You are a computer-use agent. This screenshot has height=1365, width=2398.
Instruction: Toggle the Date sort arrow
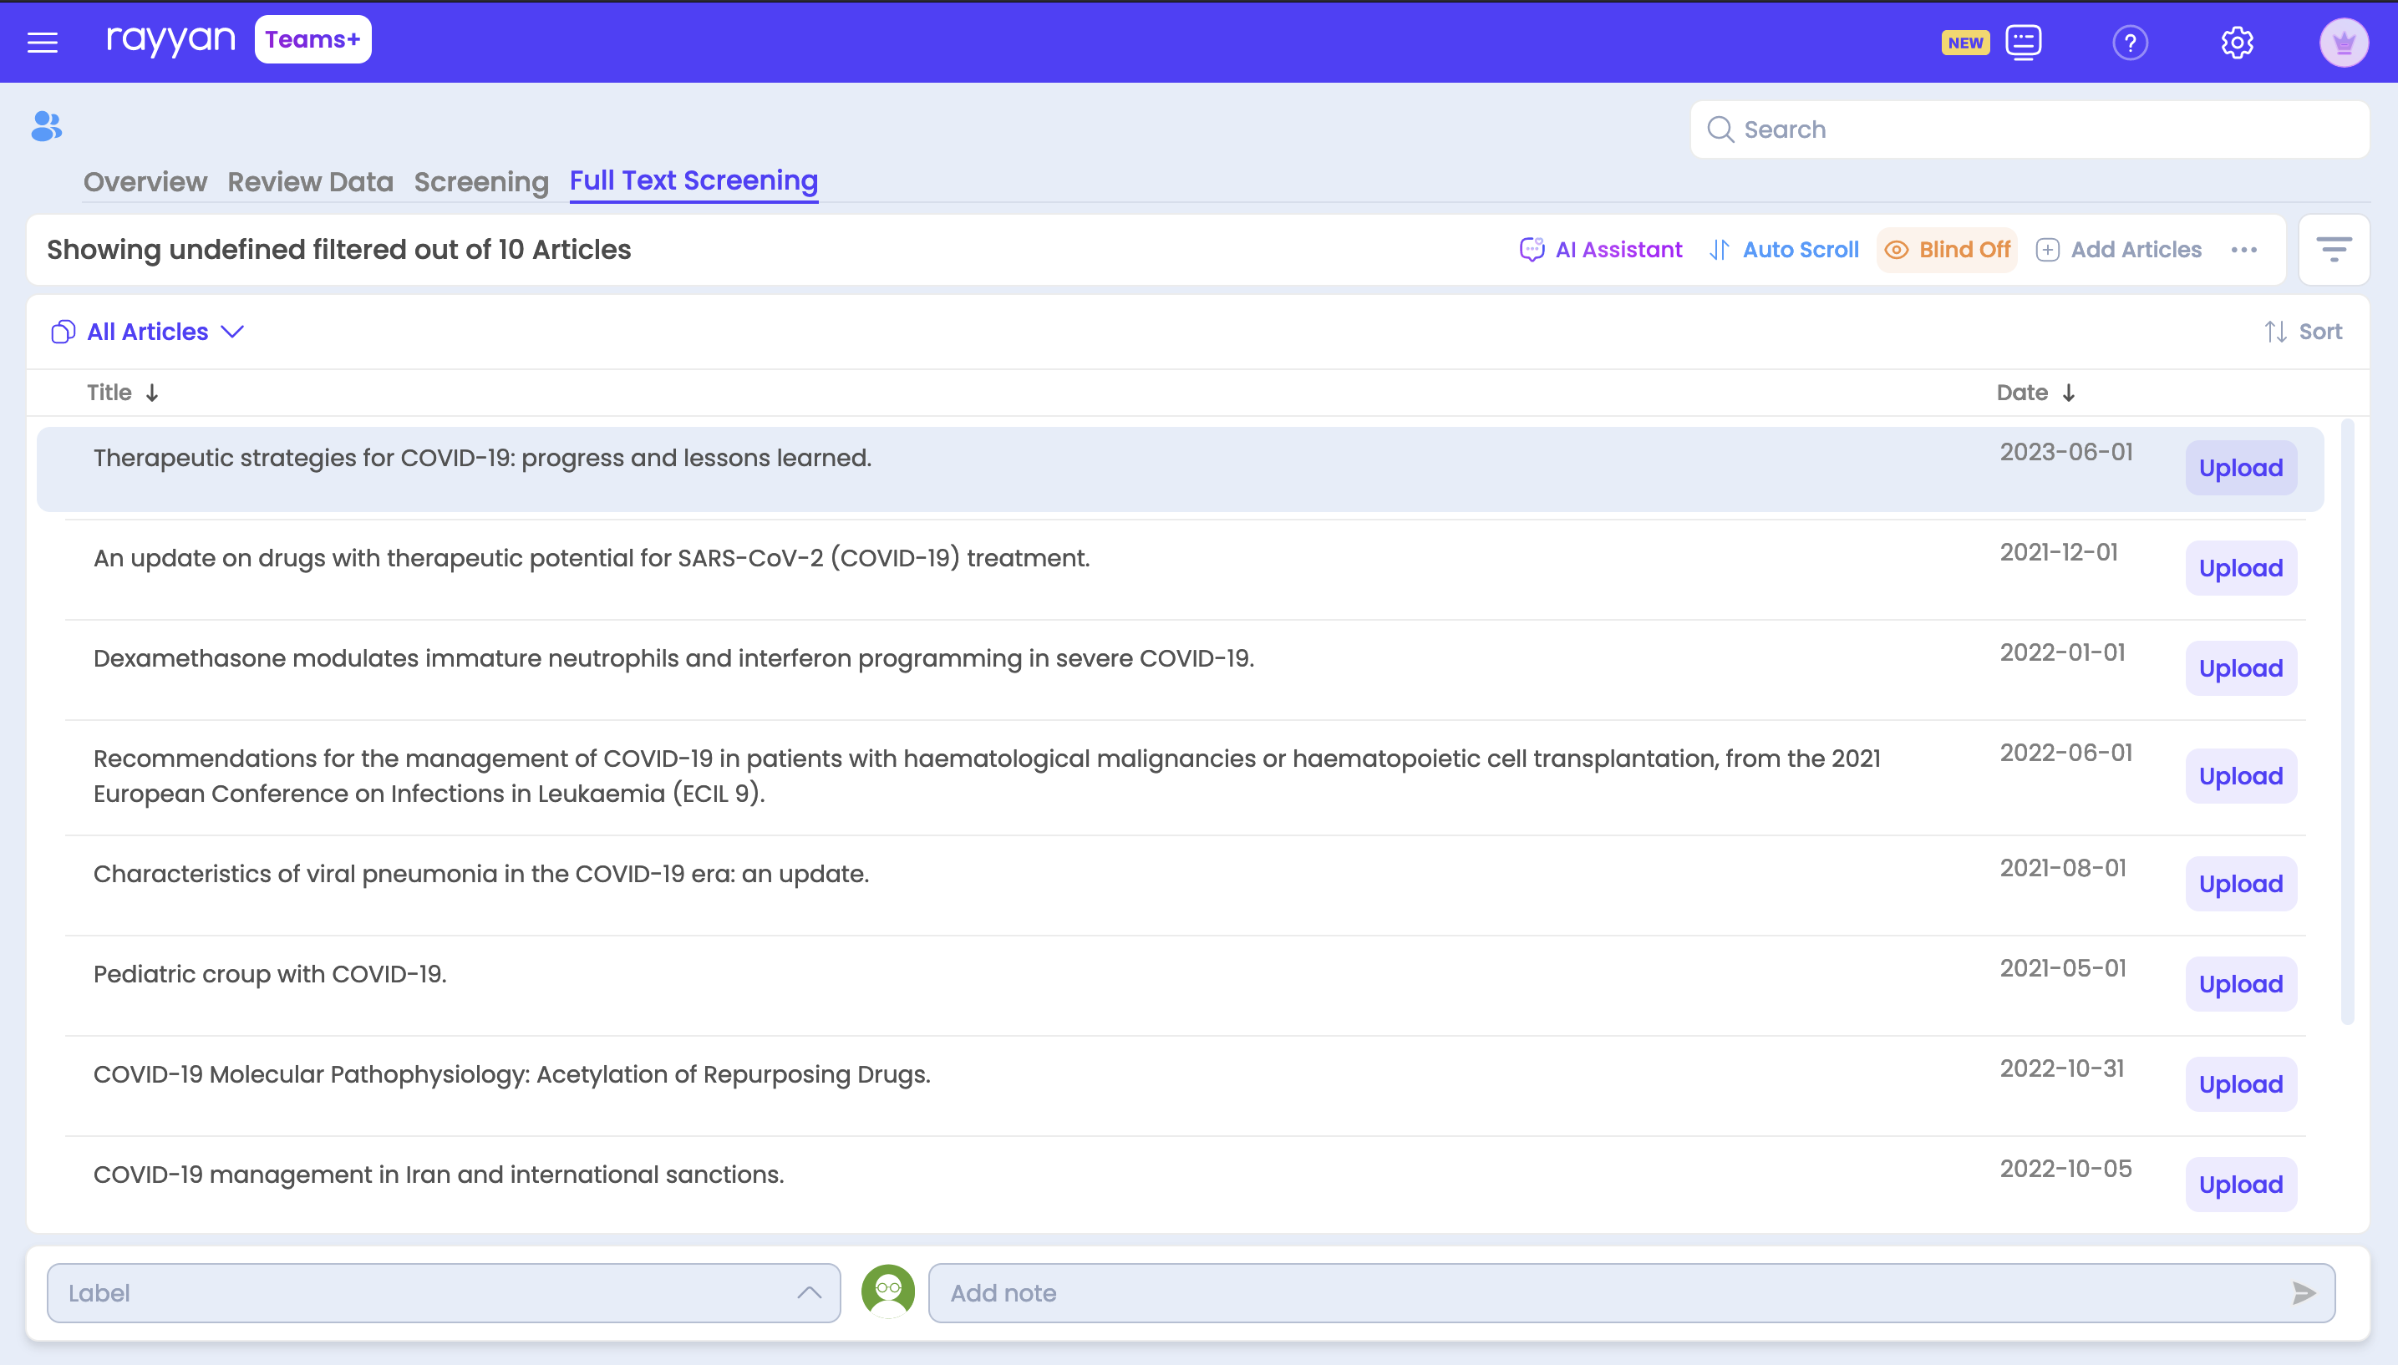2070,393
